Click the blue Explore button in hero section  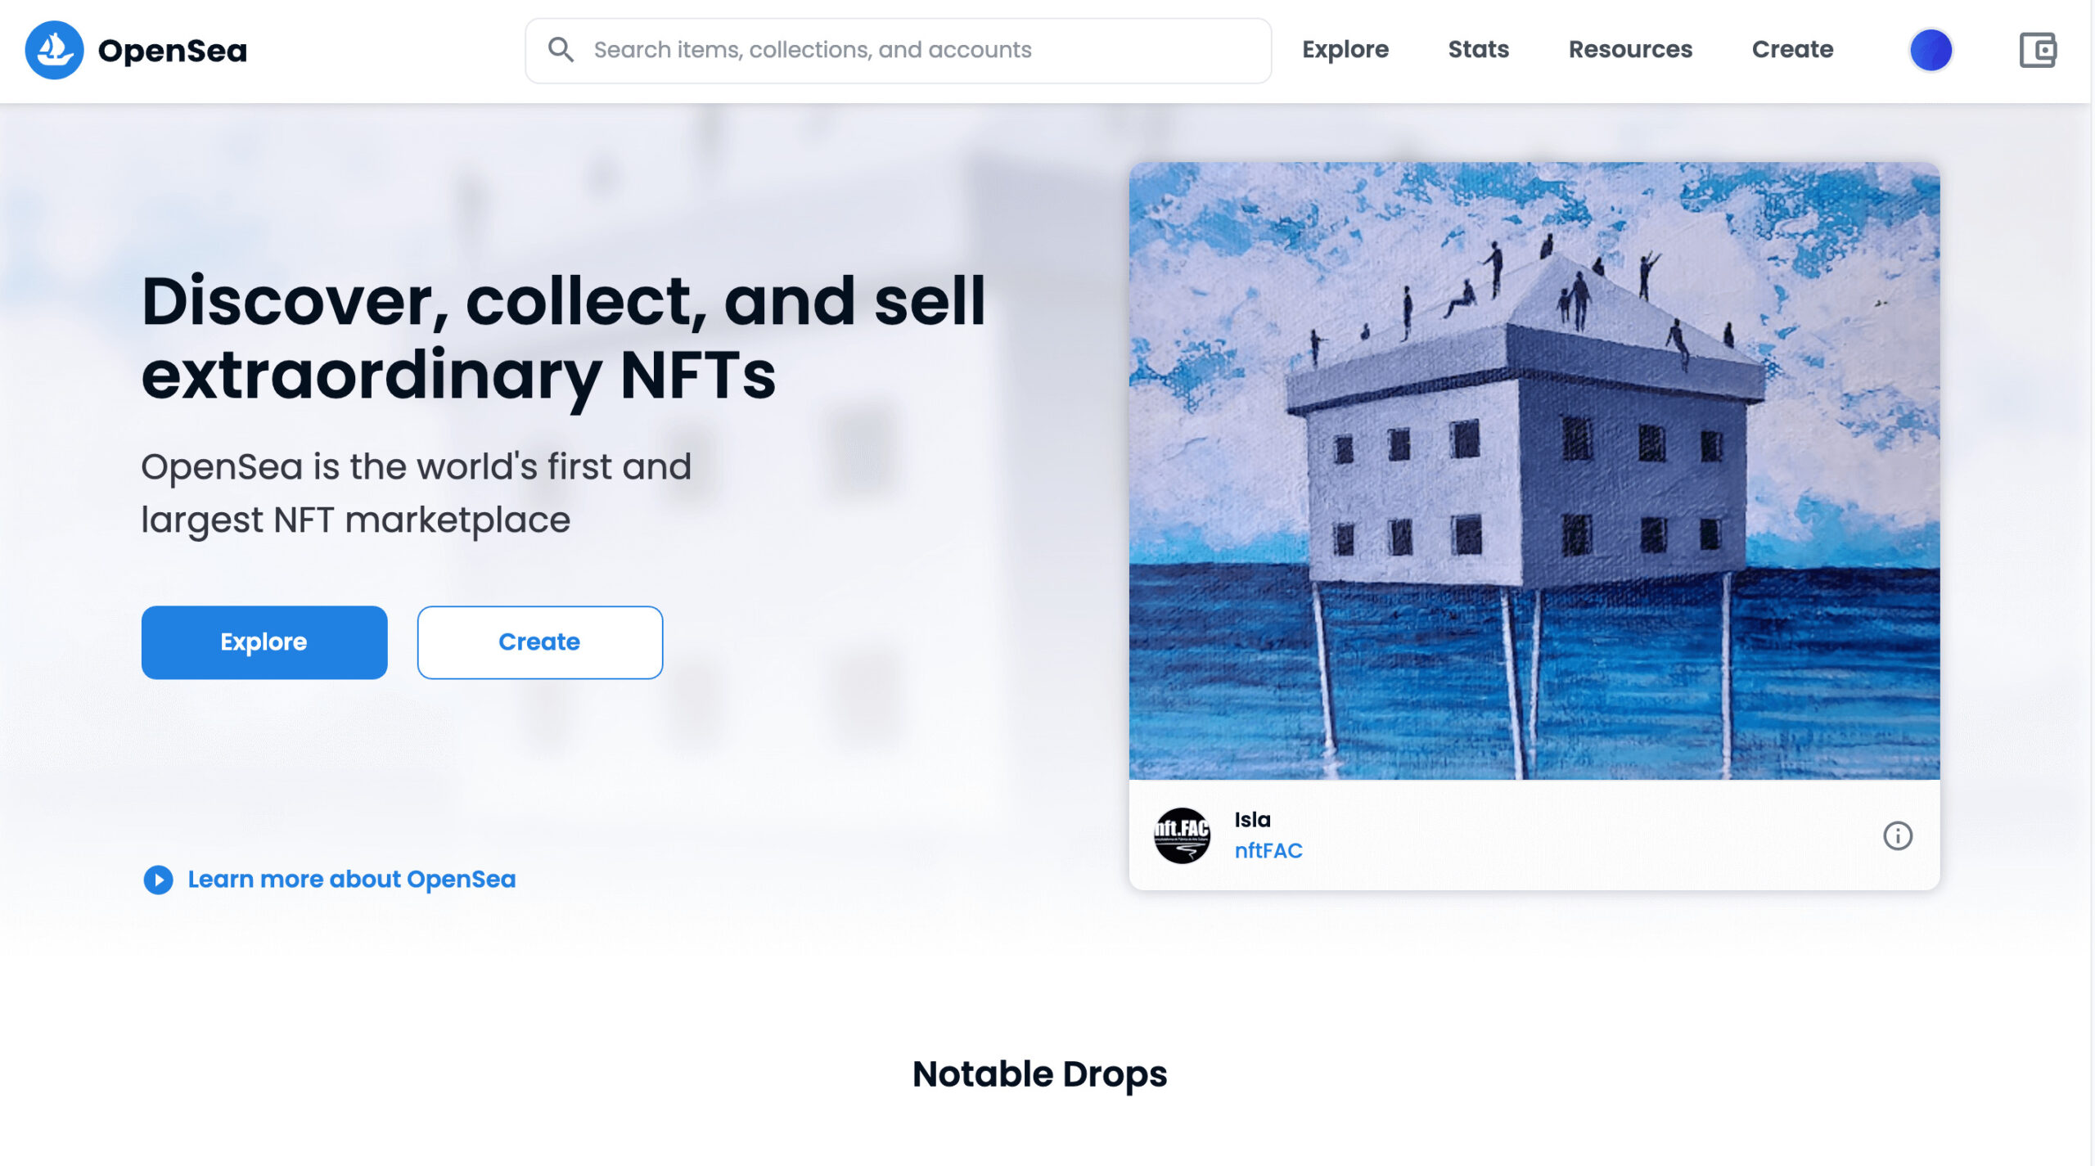point(264,642)
